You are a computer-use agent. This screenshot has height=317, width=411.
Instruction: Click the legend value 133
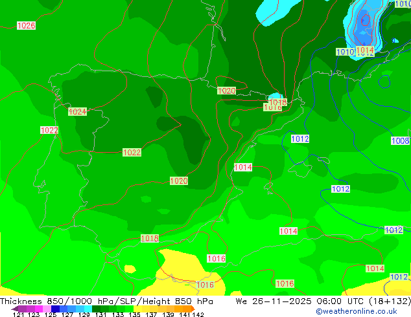pyautogui.click(x=117, y=314)
